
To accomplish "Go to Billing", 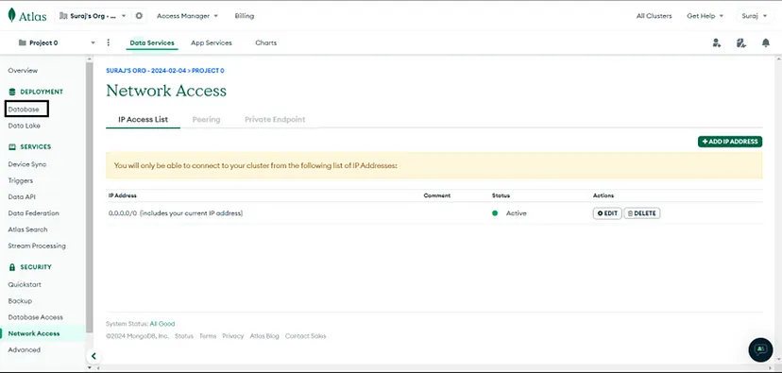I will click(x=245, y=16).
